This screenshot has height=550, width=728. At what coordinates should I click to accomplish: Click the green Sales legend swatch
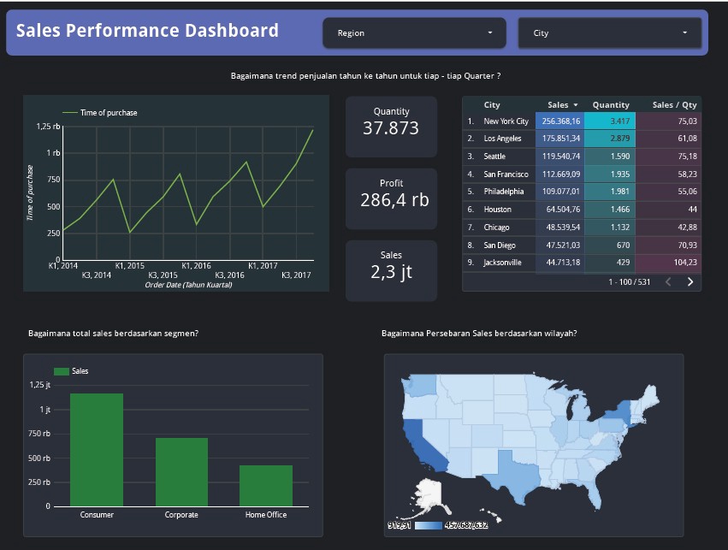(x=61, y=371)
